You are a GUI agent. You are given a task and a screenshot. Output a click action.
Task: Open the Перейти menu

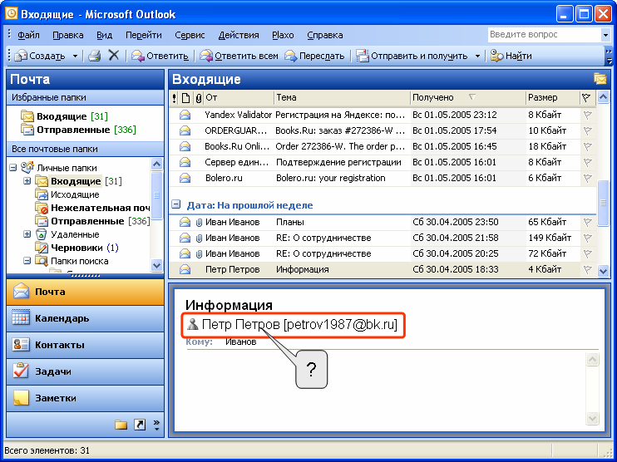pyautogui.click(x=144, y=35)
